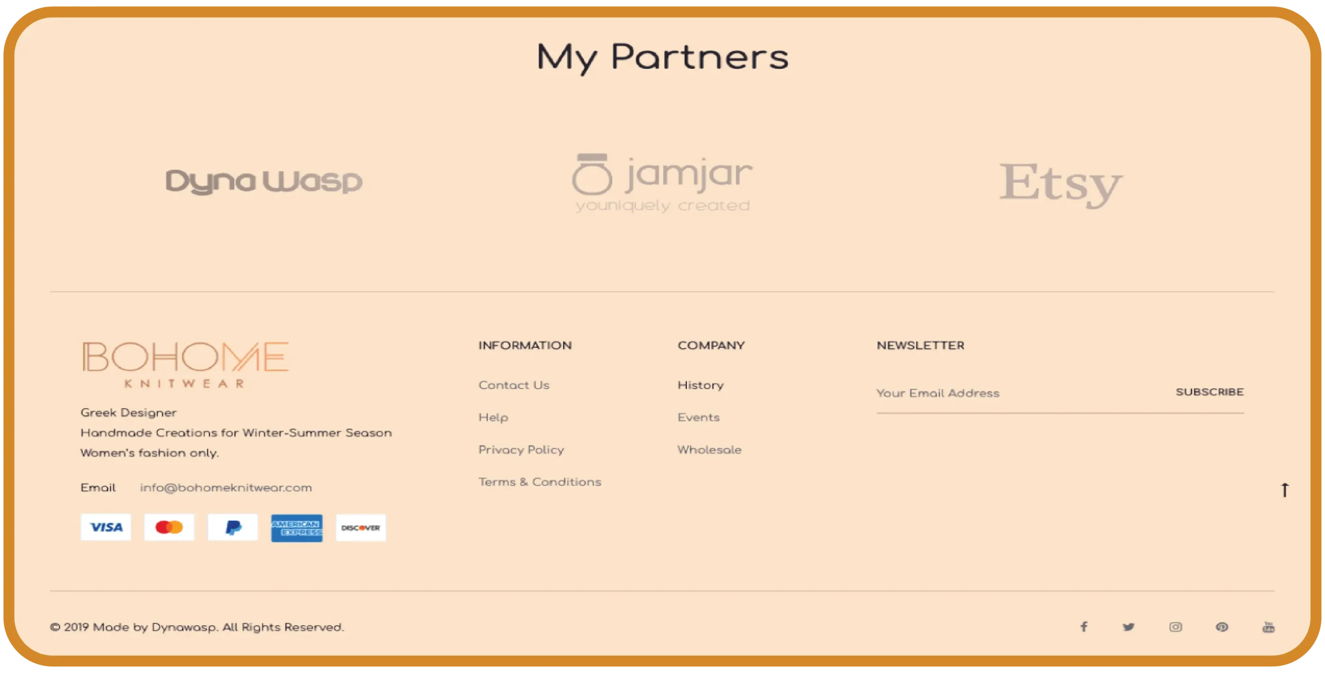Click the SUBSCRIBE button

point(1210,392)
